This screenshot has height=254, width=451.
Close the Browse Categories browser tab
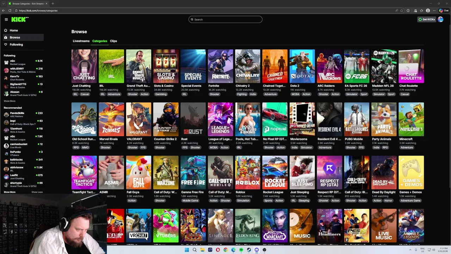(x=46, y=4)
